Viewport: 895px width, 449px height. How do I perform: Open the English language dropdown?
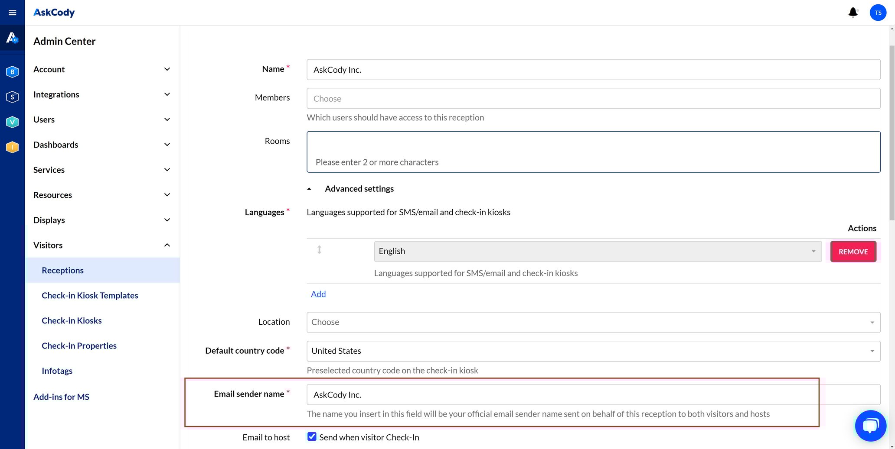pyautogui.click(x=813, y=251)
